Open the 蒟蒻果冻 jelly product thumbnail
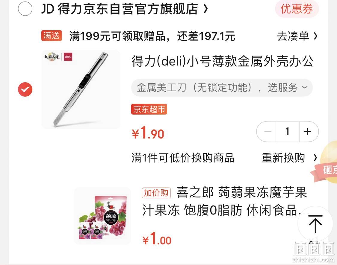The width and height of the screenshot is (337, 265). point(102,216)
